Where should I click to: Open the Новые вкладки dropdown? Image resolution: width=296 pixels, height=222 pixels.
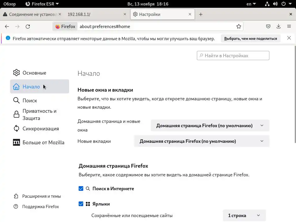click(201, 141)
